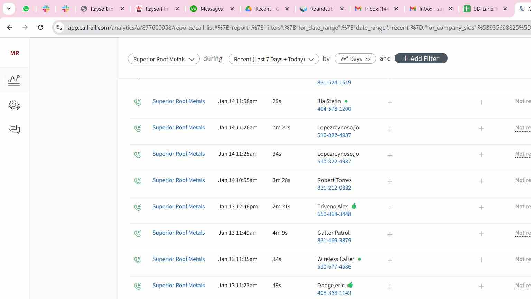Click the site info icon in address bar
The height and width of the screenshot is (299, 531).
(x=59, y=27)
